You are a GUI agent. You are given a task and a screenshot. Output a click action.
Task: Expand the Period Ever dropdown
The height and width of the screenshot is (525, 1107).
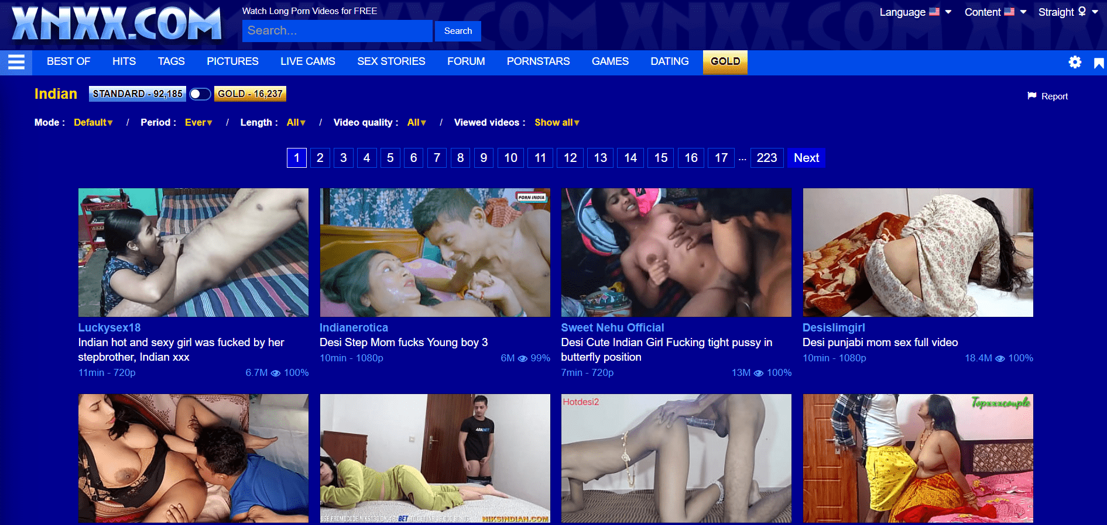click(198, 122)
